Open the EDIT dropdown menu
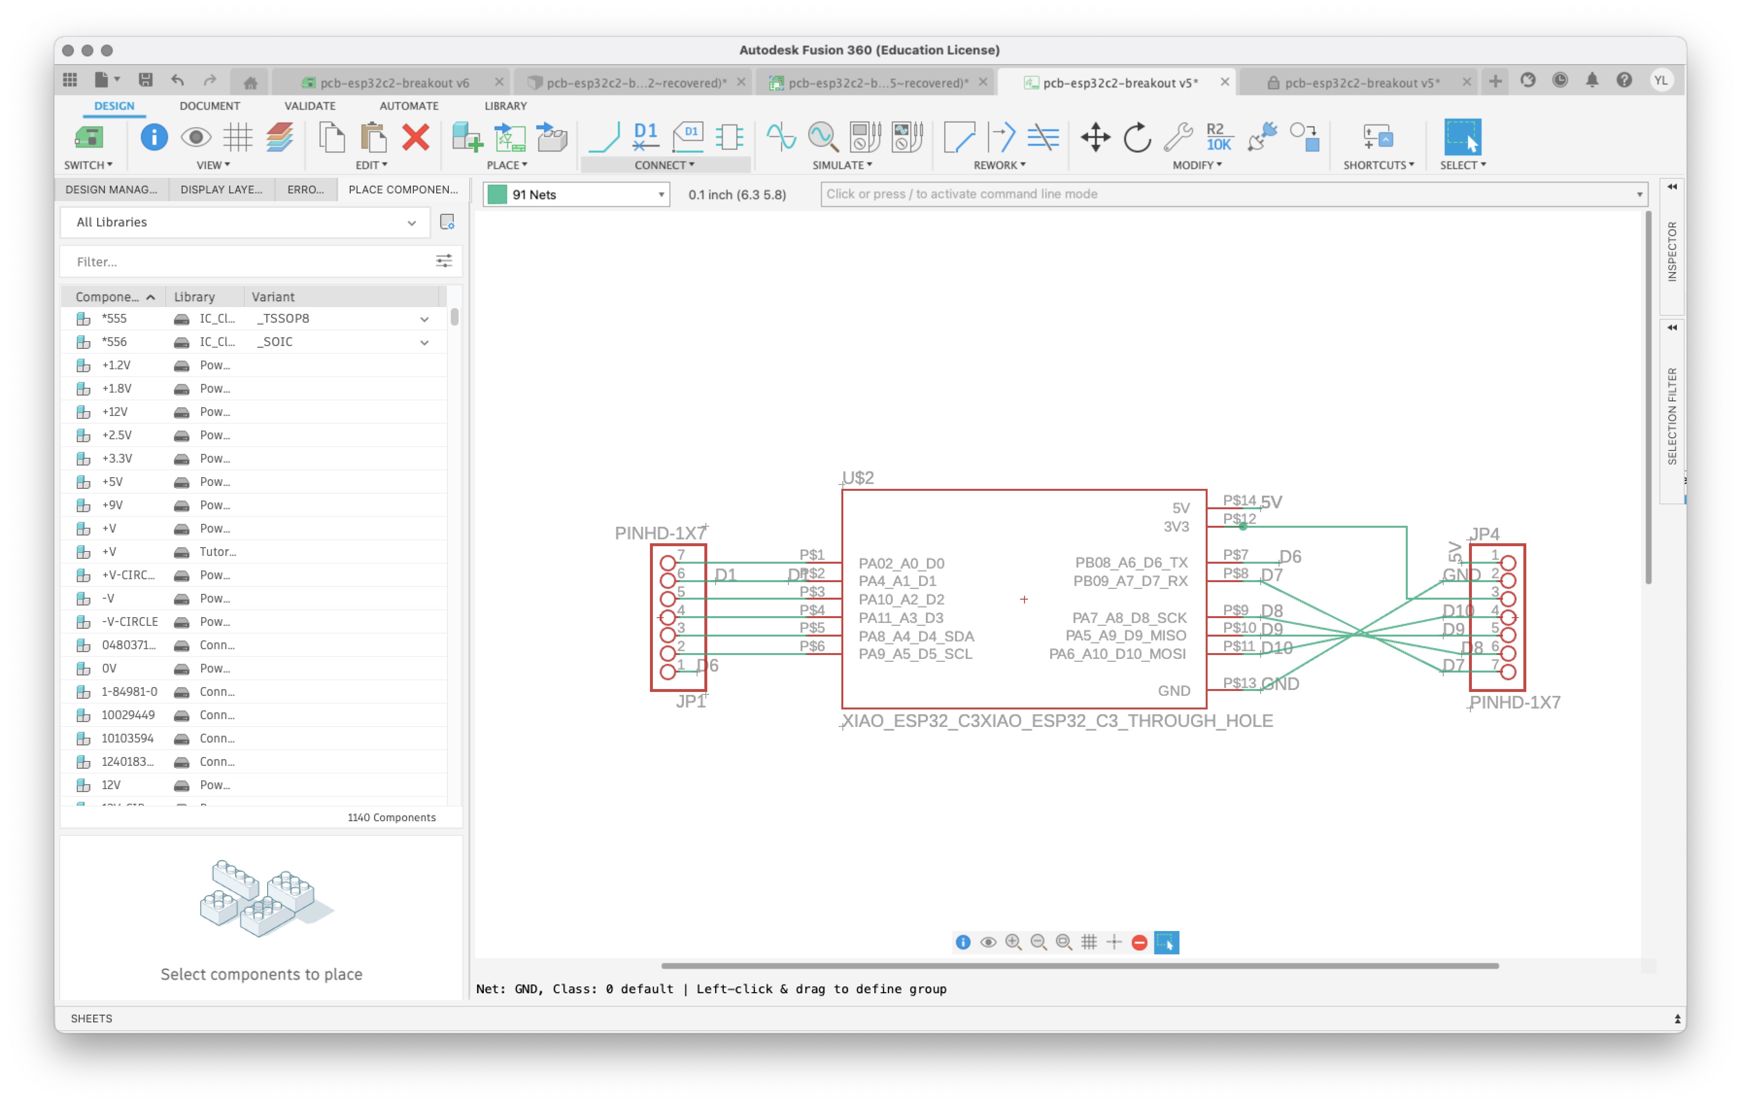1741x1105 pixels. tap(371, 165)
